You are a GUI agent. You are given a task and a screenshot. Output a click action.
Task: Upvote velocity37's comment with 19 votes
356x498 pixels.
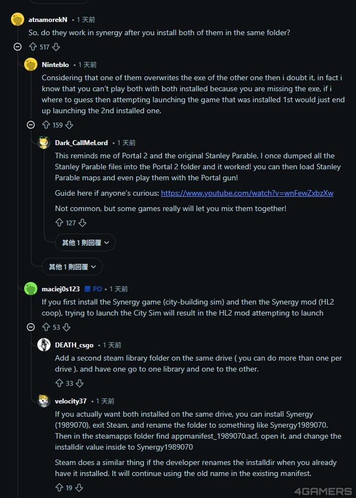(x=59, y=488)
